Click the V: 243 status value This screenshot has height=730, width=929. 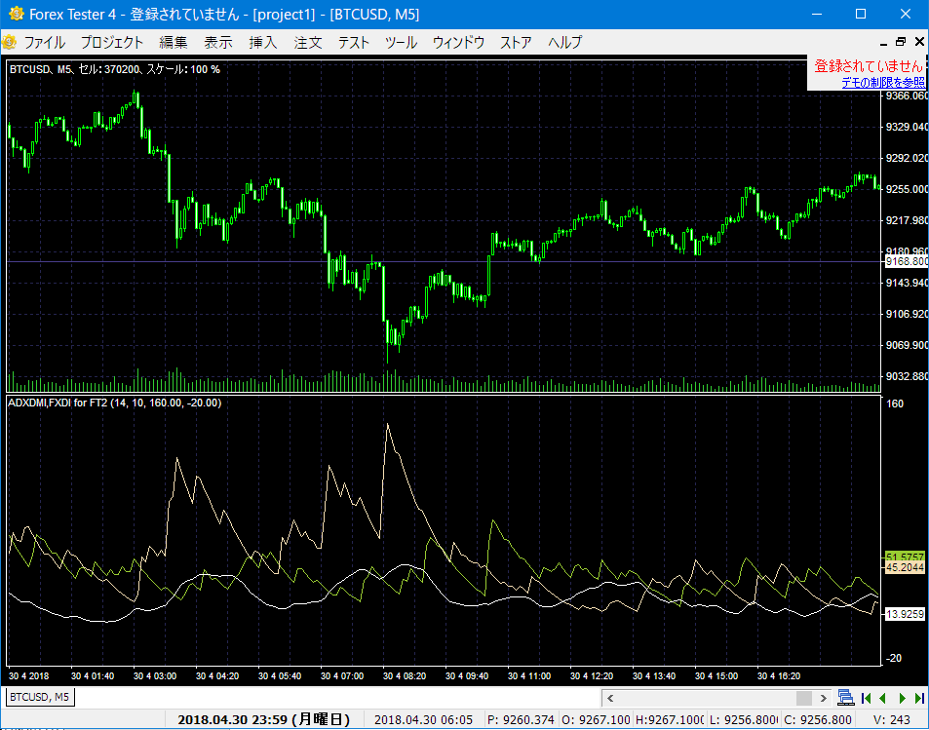coord(892,720)
